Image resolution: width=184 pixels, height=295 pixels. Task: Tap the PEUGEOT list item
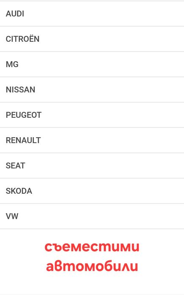tap(92, 115)
